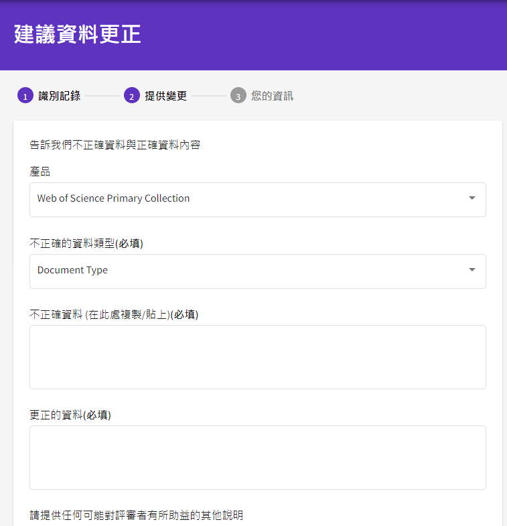
Task: Click the step 2 numbered circle icon
Action: pos(131,96)
